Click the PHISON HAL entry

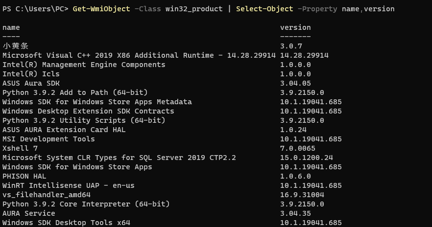[24, 176]
